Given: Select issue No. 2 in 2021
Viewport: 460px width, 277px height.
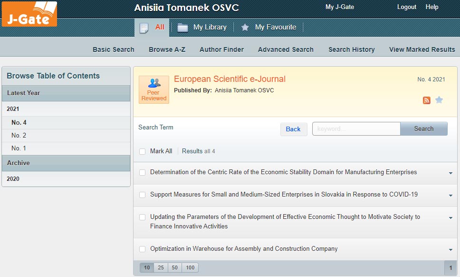Looking at the screenshot, I should [x=19, y=136].
